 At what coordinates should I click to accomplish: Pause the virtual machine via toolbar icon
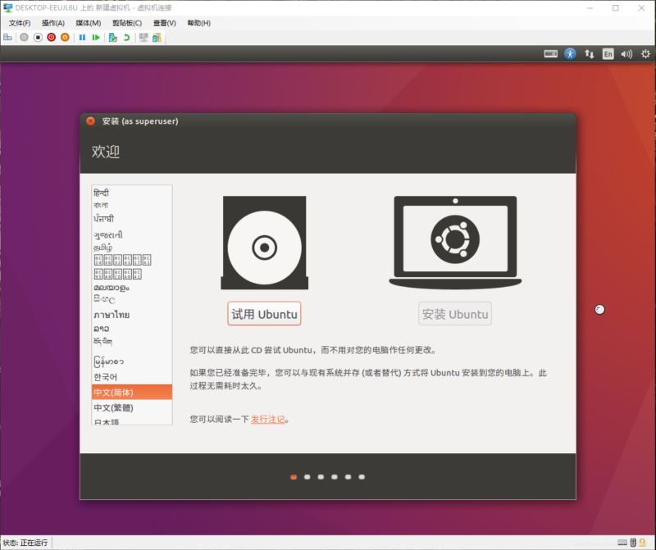(83, 37)
